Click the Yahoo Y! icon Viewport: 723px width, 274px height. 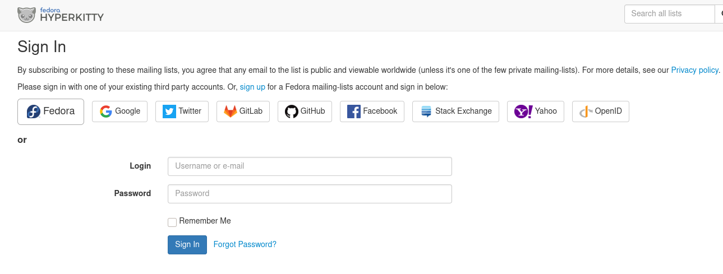point(523,112)
